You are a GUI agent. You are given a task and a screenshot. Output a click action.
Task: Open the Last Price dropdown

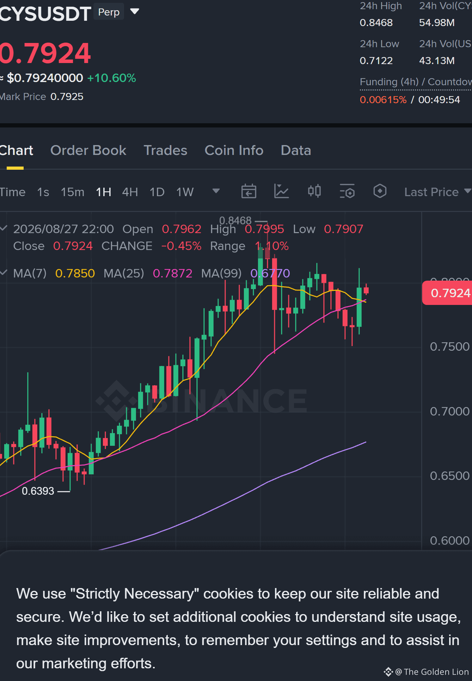(437, 192)
